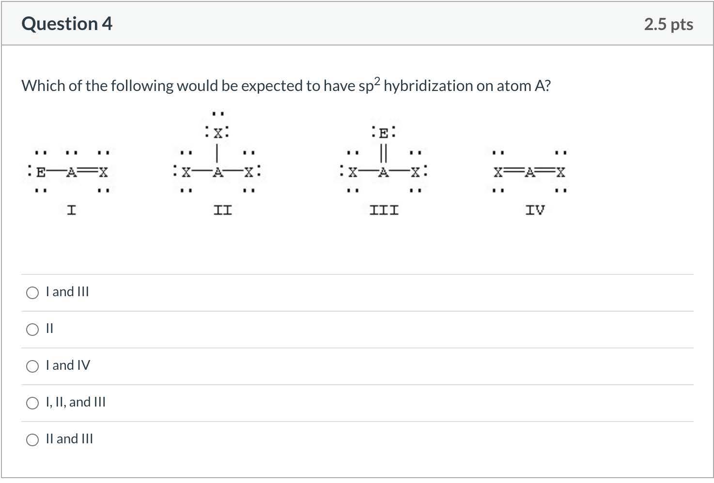Click the "Question 4" heading
Image resolution: width=714 pixels, height=483 pixels.
pyautogui.click(x=67, y=24)
